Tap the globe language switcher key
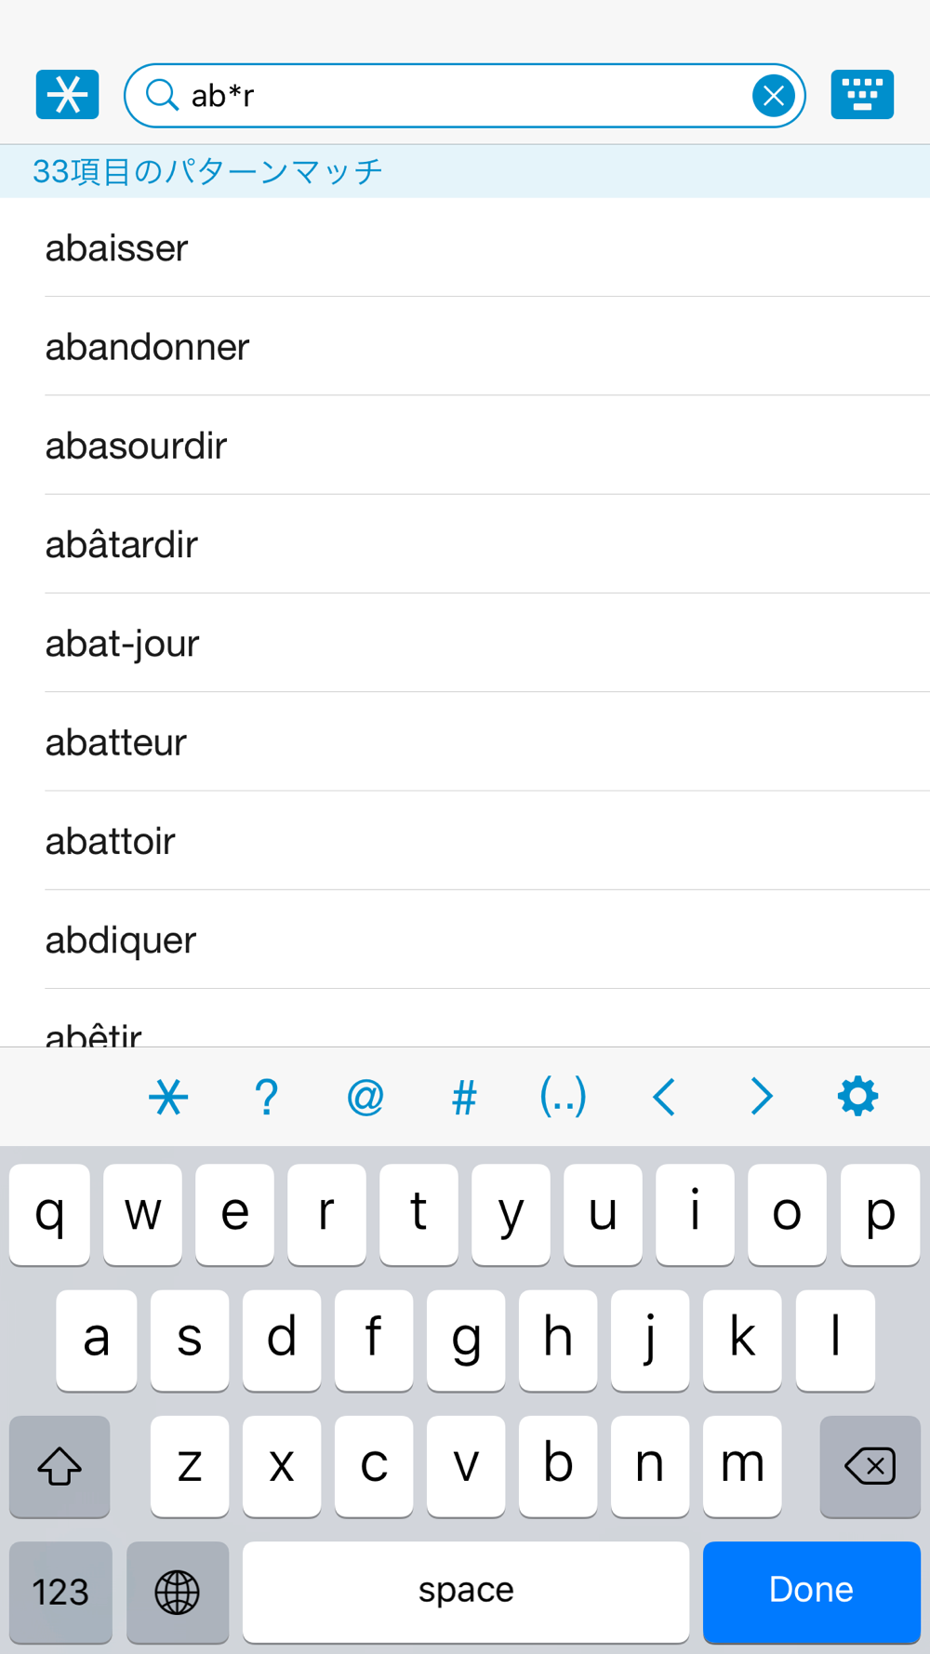The width and height of the screenshot is (930, 1654). (177, 1592)
